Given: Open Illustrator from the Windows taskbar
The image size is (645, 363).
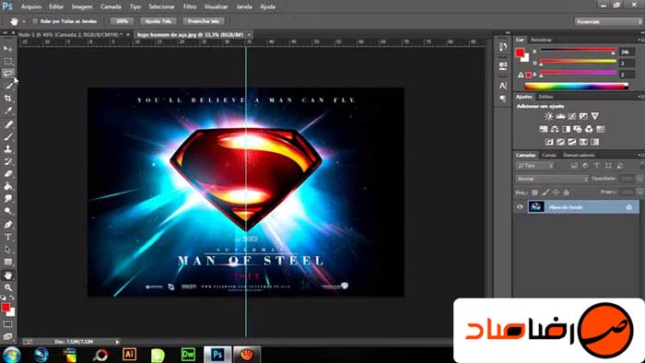Looking at the screenshot, I should (x=129, y=354).
